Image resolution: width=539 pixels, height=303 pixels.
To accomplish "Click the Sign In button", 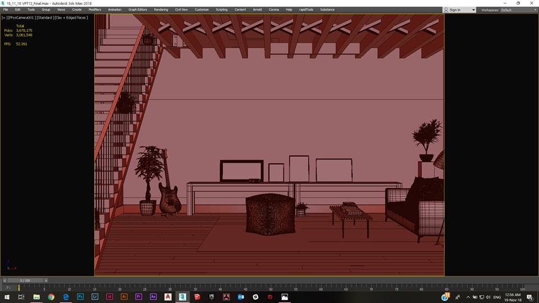I will coord(455,10).
